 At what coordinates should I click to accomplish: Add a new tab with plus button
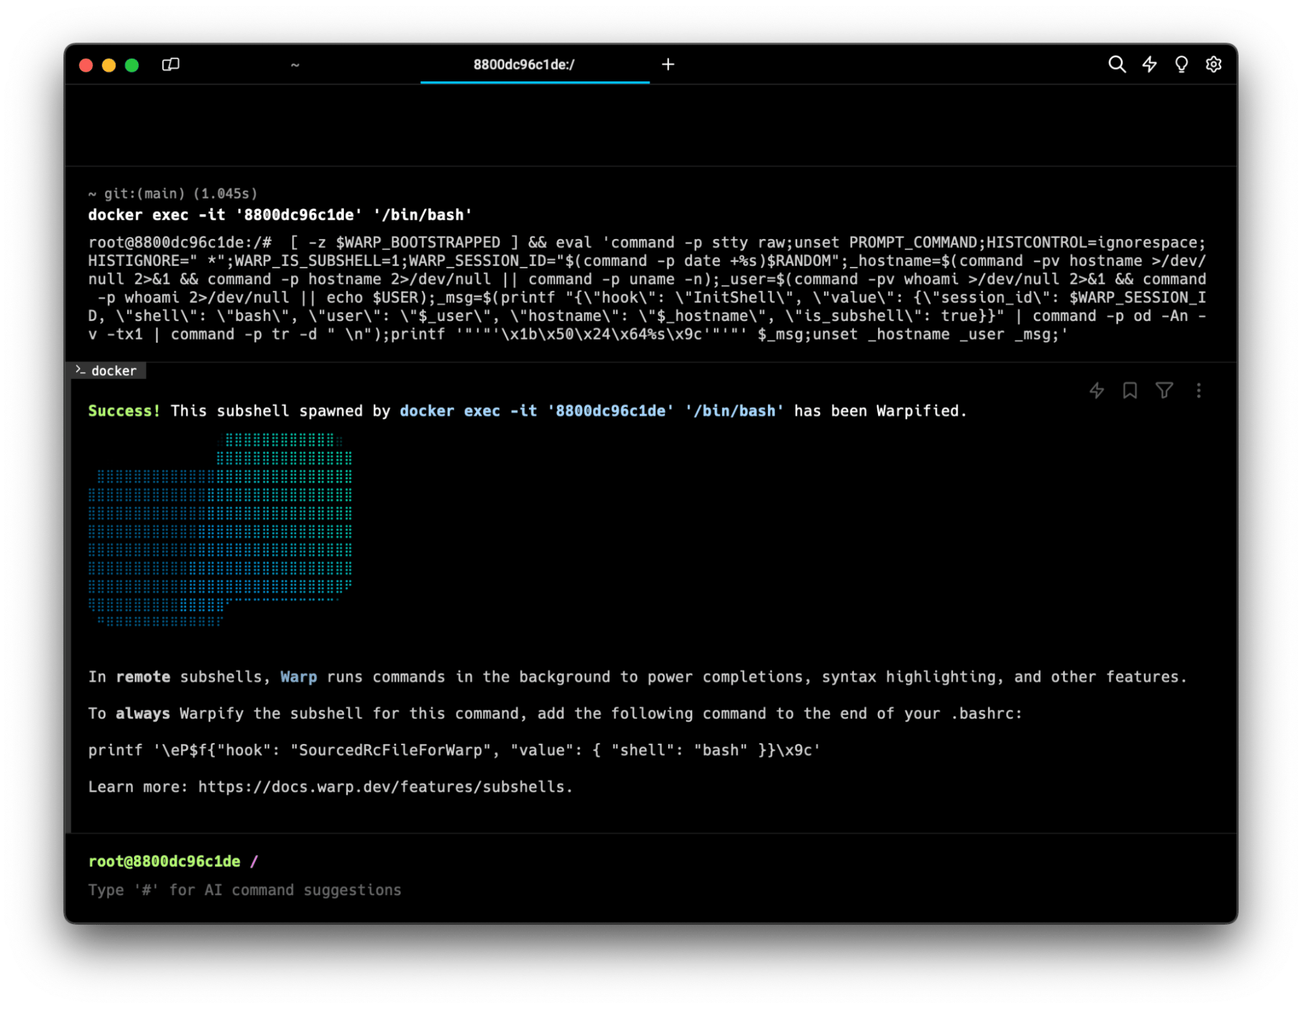point(668,64)
